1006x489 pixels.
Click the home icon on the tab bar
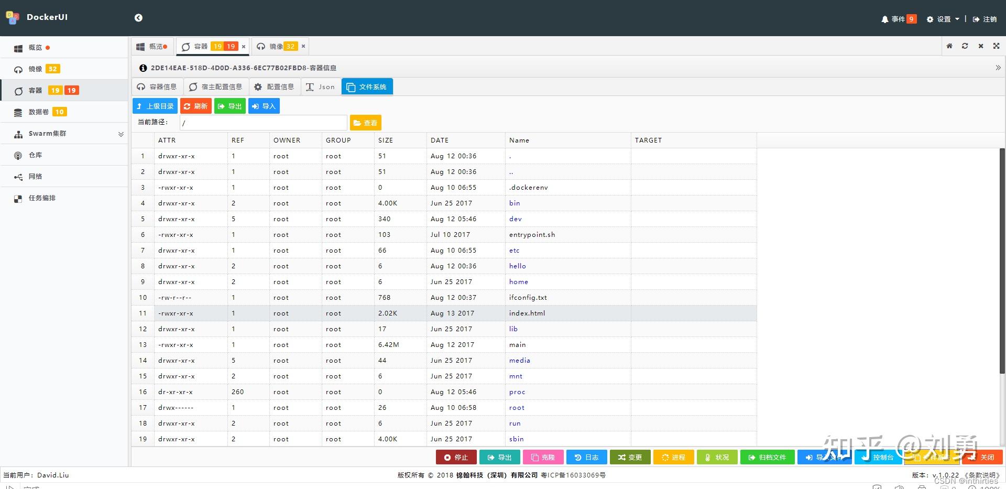click(949, 46)
